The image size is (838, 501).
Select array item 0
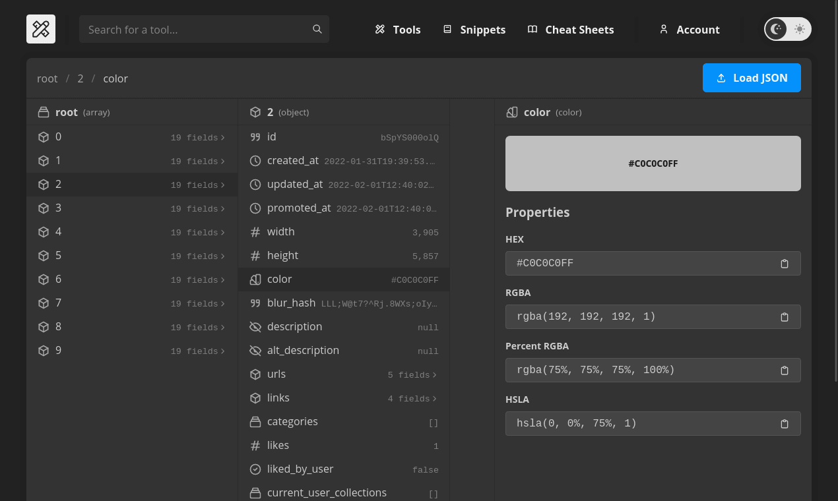point(132,137)
